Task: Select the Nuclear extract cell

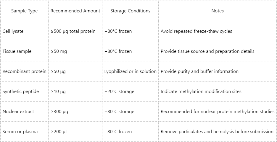Action: tap(18, 111)
